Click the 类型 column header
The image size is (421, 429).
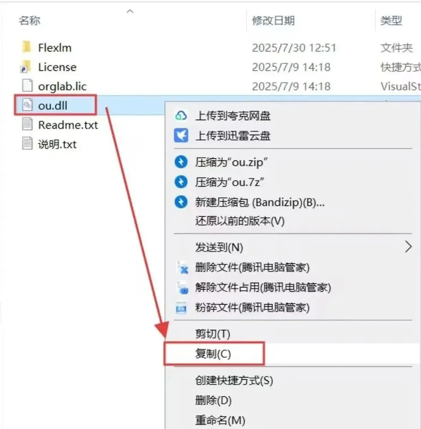click(x=391, y=21)
